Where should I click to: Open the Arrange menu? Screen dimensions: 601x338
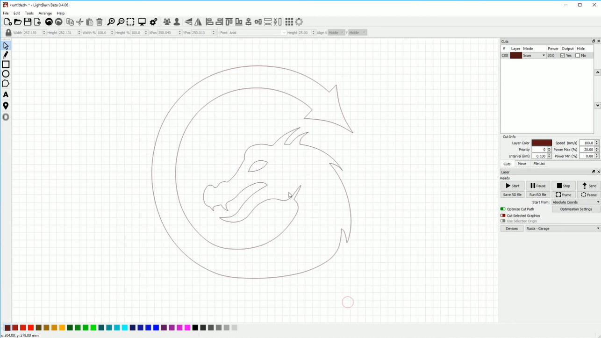pos(45,13)
